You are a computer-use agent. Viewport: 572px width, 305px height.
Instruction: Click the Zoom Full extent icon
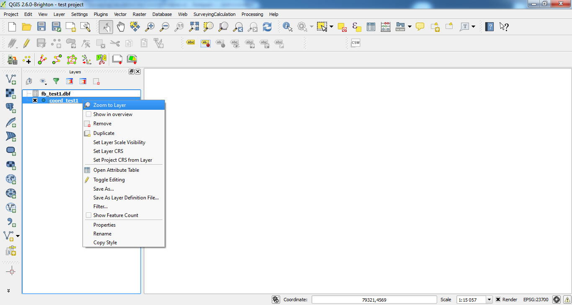pos(194,27)
